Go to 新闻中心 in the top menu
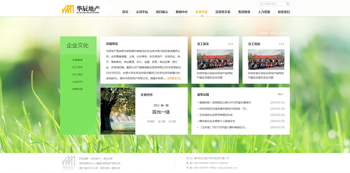Viewport: 350px width, 173px height. click(182, 12)
